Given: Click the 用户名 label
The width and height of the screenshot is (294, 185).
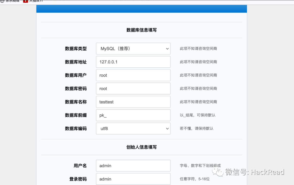Looking at the screenshot, I should point(80,166).
